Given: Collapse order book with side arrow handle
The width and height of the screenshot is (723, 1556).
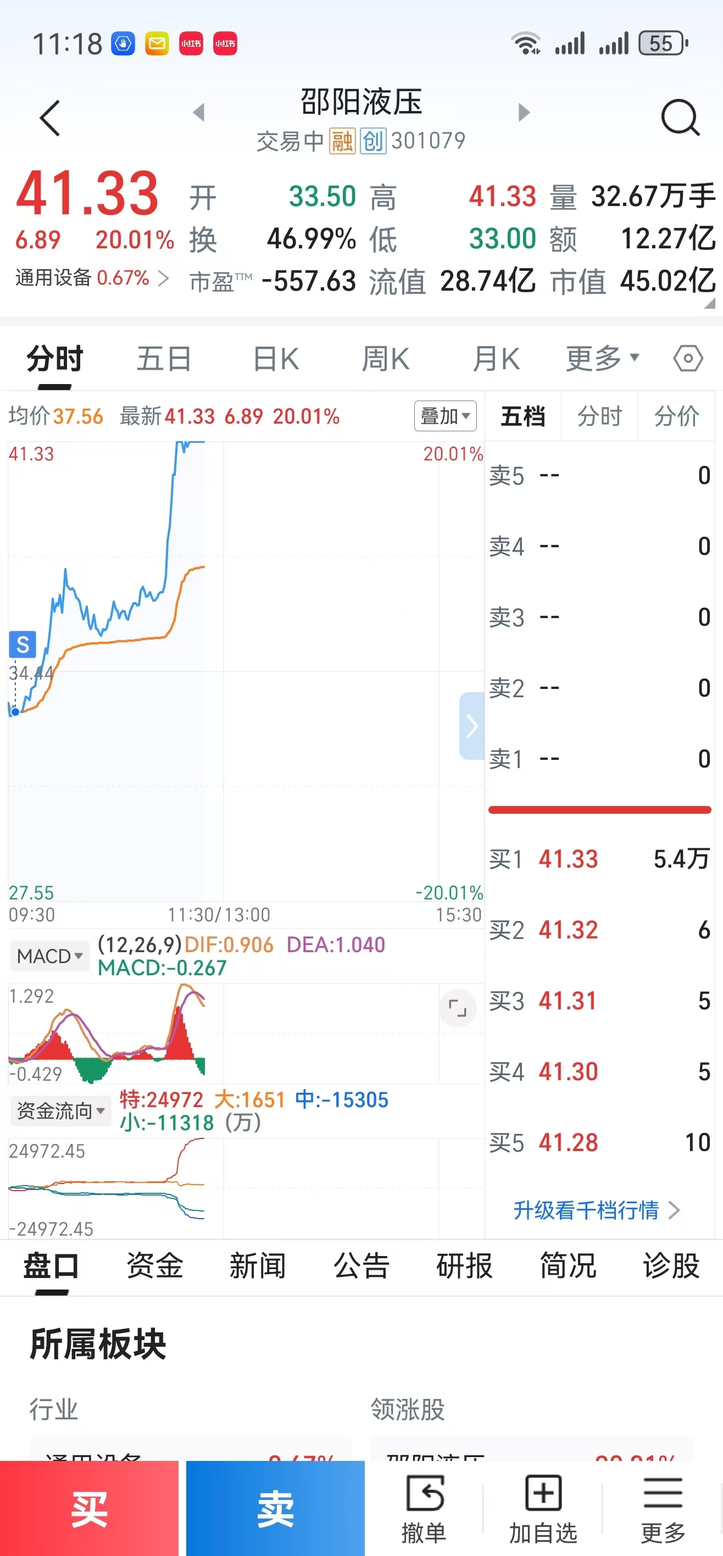Looking at the screenshot, I should pyautogui.click(x=472, y=725).
